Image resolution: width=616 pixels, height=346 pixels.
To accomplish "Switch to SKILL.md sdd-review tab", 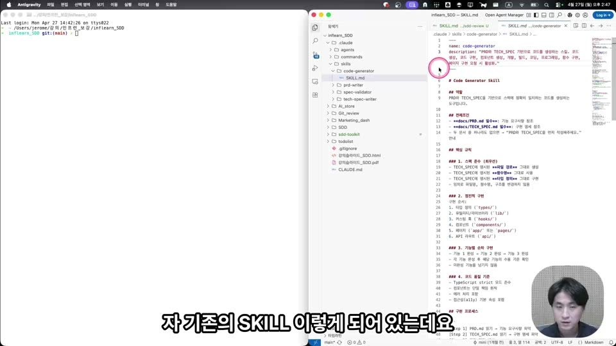I will point(463,26).
